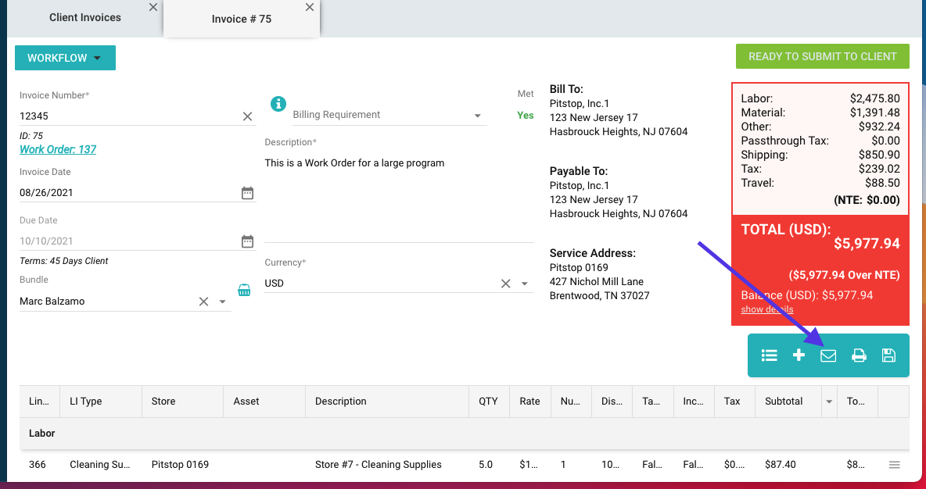The width and height of the screenshot is (926, 489).
Task: Close the Invoice # 75 tab
Action: click(x=310, y=7)
